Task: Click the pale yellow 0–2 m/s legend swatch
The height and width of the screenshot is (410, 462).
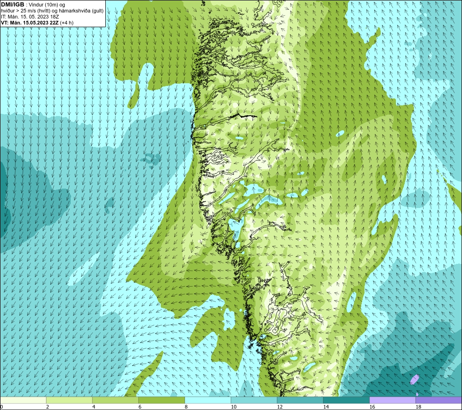Action: click(23, 400)
